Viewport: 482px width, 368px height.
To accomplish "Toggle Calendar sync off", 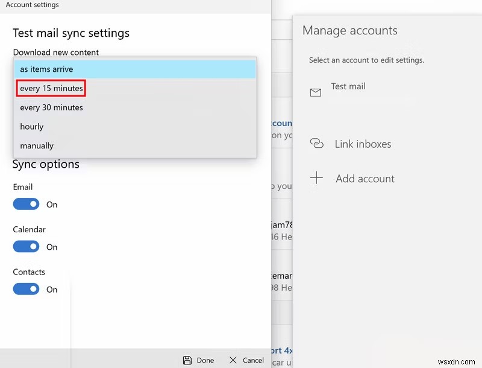I will coord(26,247).
